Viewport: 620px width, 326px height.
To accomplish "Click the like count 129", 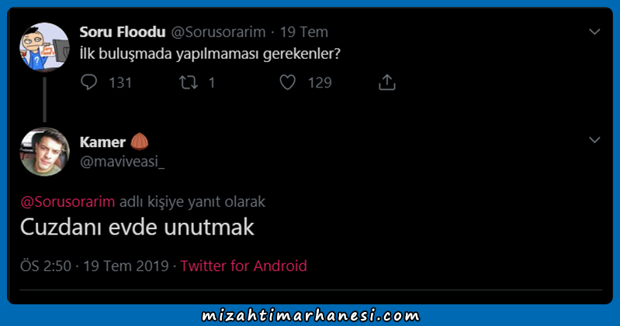I will click(x=320, y=83).
